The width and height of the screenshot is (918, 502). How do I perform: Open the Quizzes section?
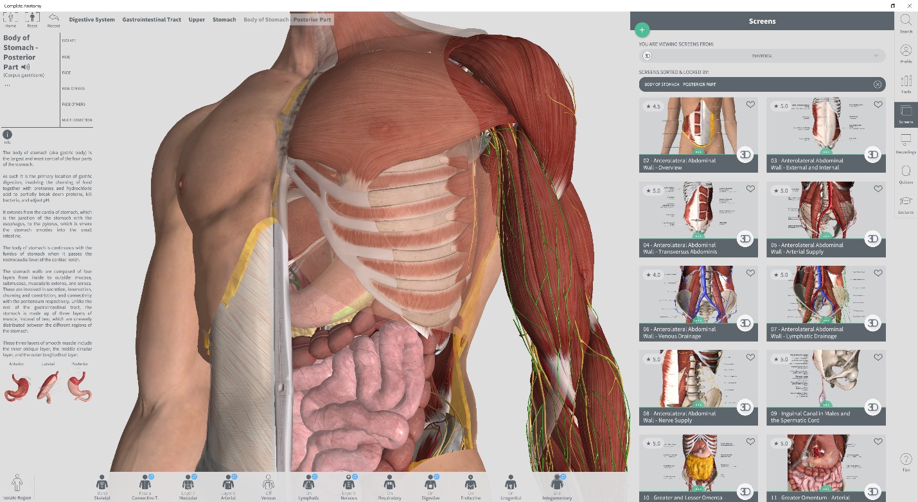coord(906,173)
